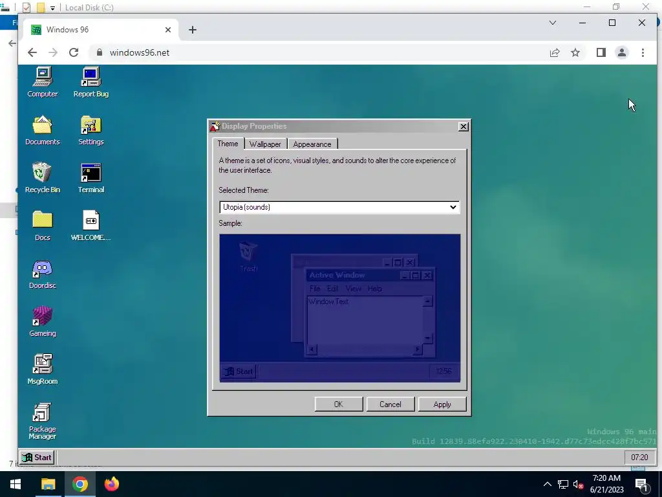Viewport: 662px width, 497px height.
Task: Switch to the Wallpaper tab
Action: coord(265,144)
